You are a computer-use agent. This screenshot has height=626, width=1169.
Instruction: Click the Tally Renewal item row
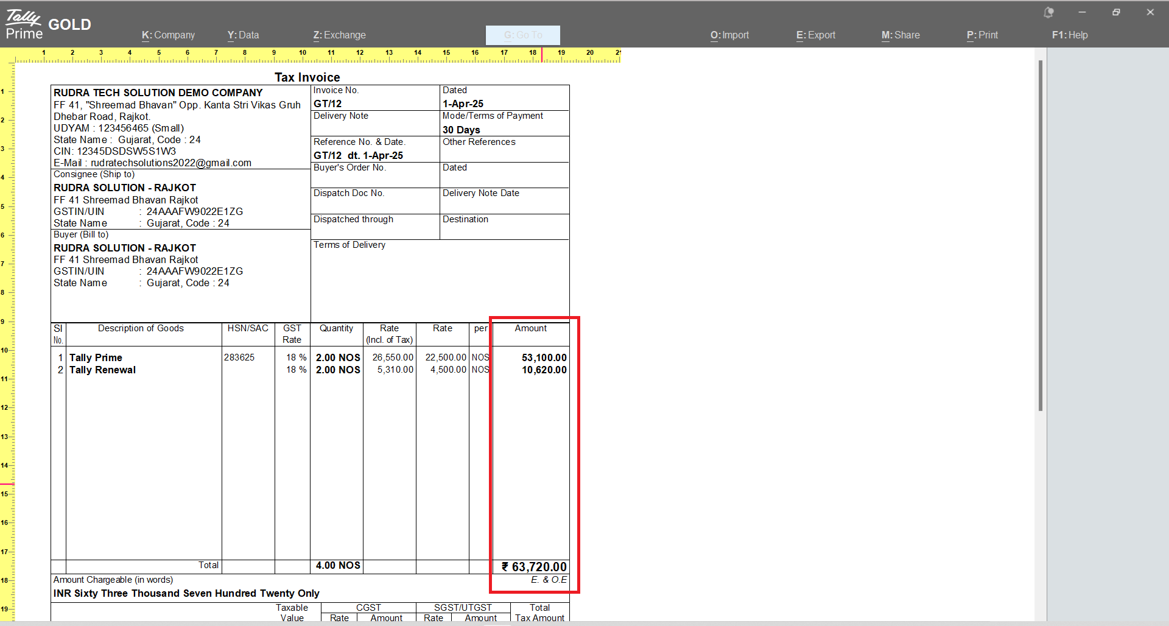click(x=102, y=370)
